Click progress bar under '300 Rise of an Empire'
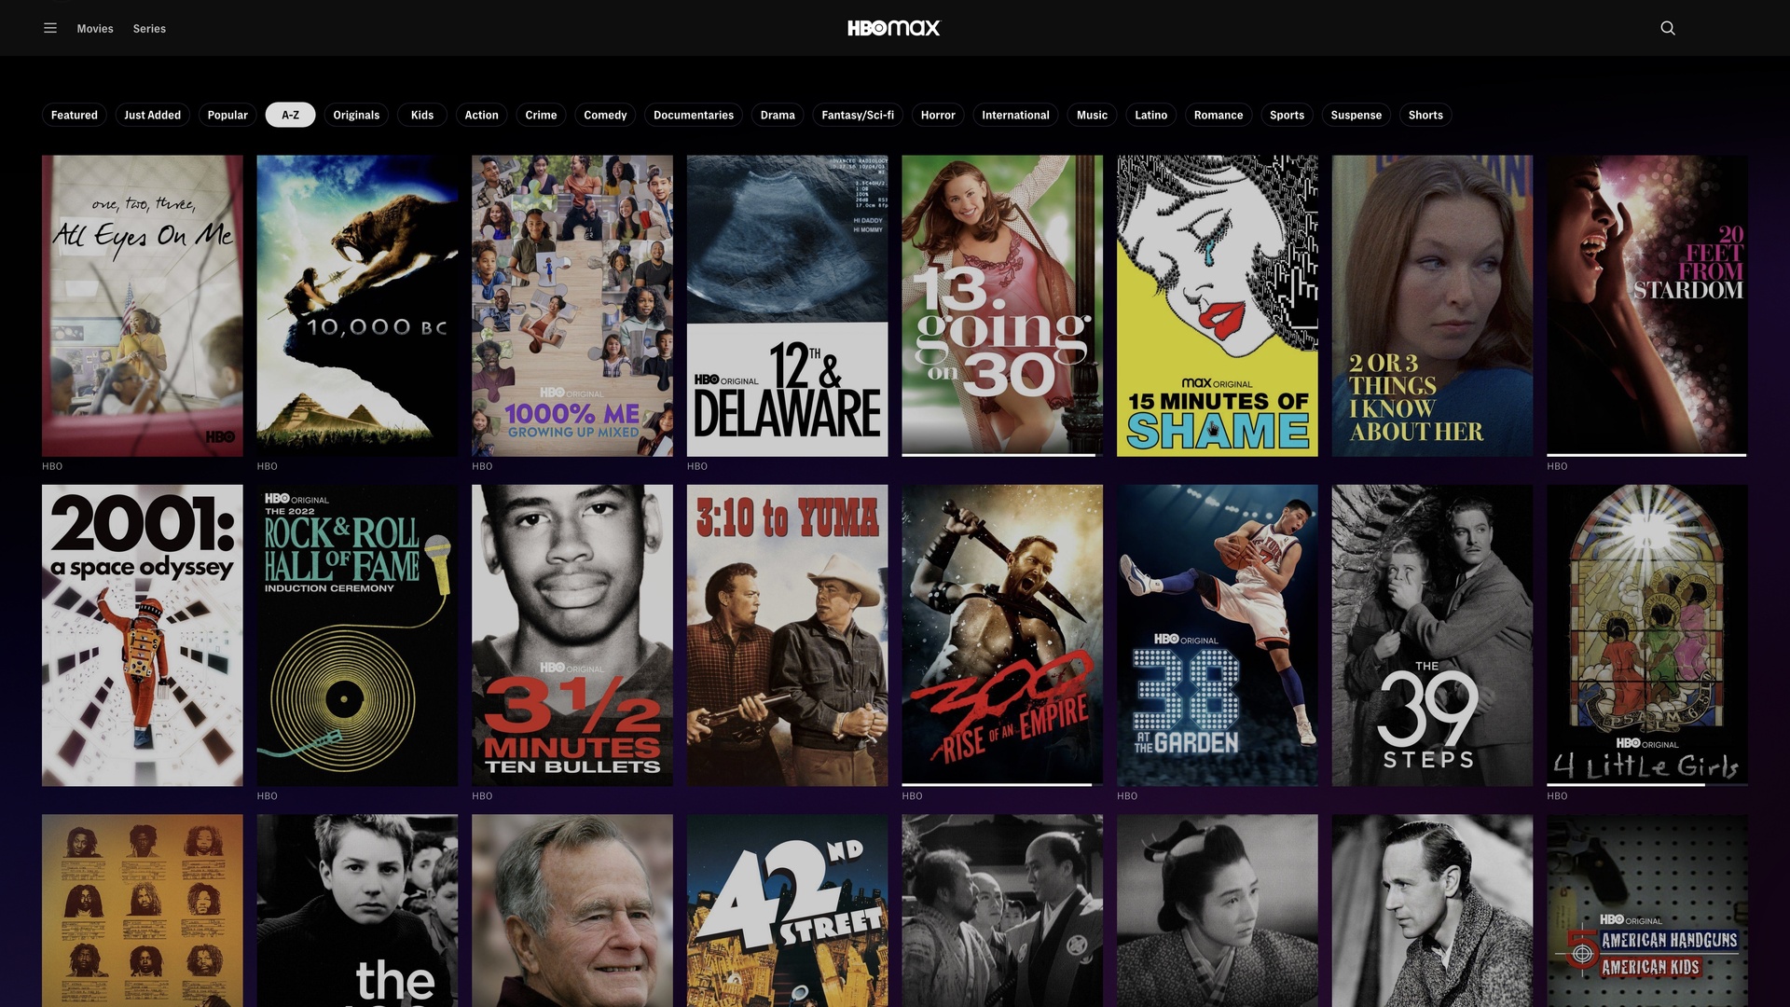Viewport: 1790px width, 1007px height. pyautogui.click(x=1002, y=785)
